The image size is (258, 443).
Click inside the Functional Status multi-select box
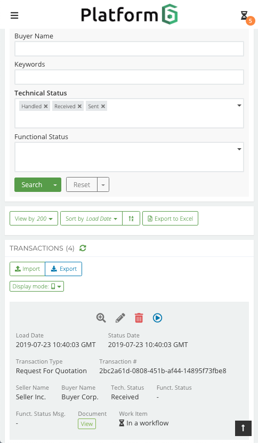[x=129, y=157]
